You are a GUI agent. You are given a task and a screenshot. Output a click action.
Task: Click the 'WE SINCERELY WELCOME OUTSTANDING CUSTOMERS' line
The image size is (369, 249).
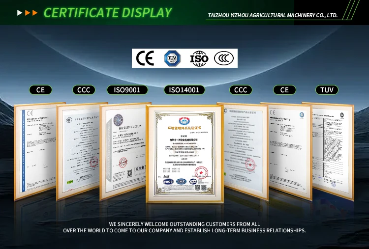[x=184, y=224]
